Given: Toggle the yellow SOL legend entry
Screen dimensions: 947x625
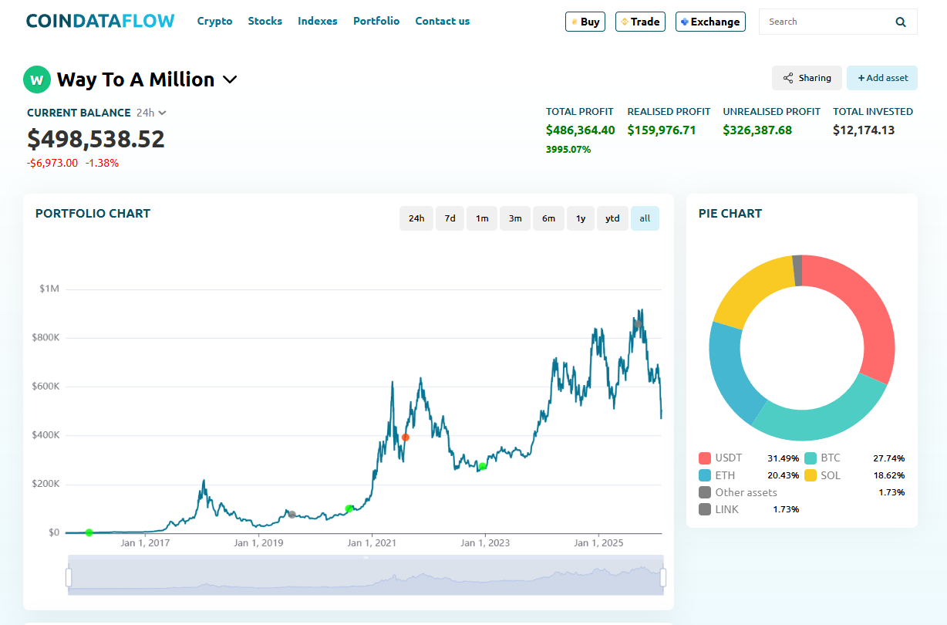Looking at the screenshot, I should (811, 475).
